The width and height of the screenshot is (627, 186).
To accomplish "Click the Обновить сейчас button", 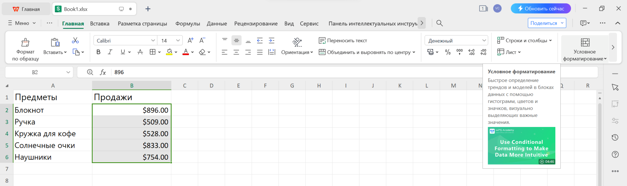I will point(541,9).
